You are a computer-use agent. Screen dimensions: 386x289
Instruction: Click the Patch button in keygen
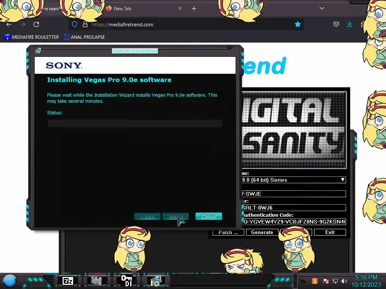(228, 232)
